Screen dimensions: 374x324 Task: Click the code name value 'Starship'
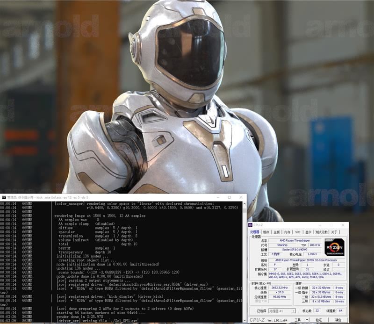click(282, 245)
